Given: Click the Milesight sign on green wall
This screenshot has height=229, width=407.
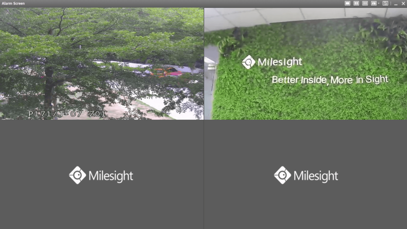Looking at the screenshot, I should coord(272,62).
